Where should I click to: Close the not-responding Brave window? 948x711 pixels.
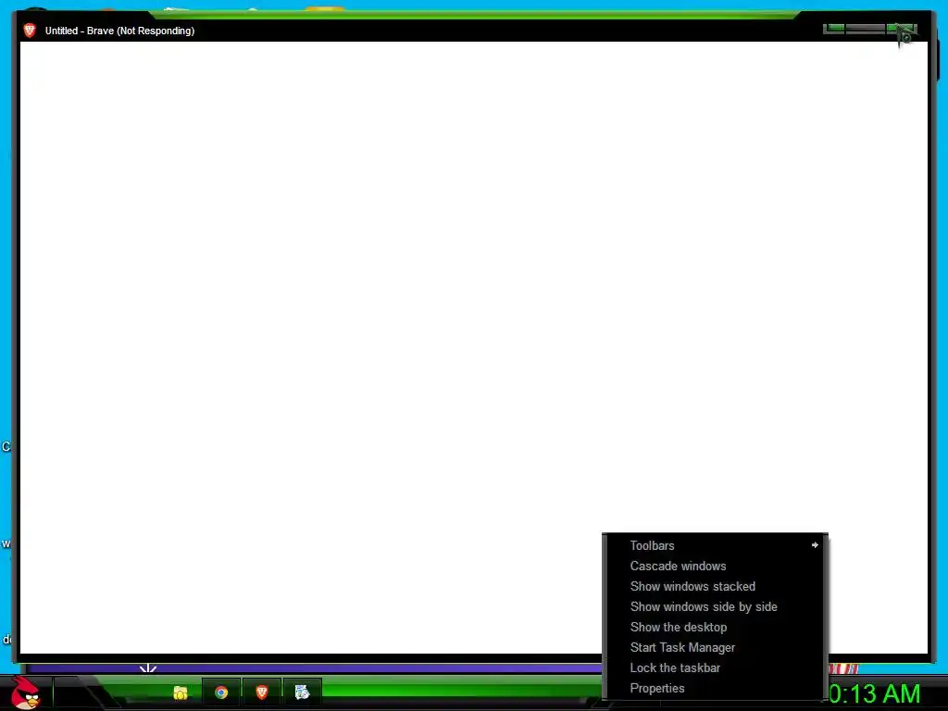click(x=902, y=29)
